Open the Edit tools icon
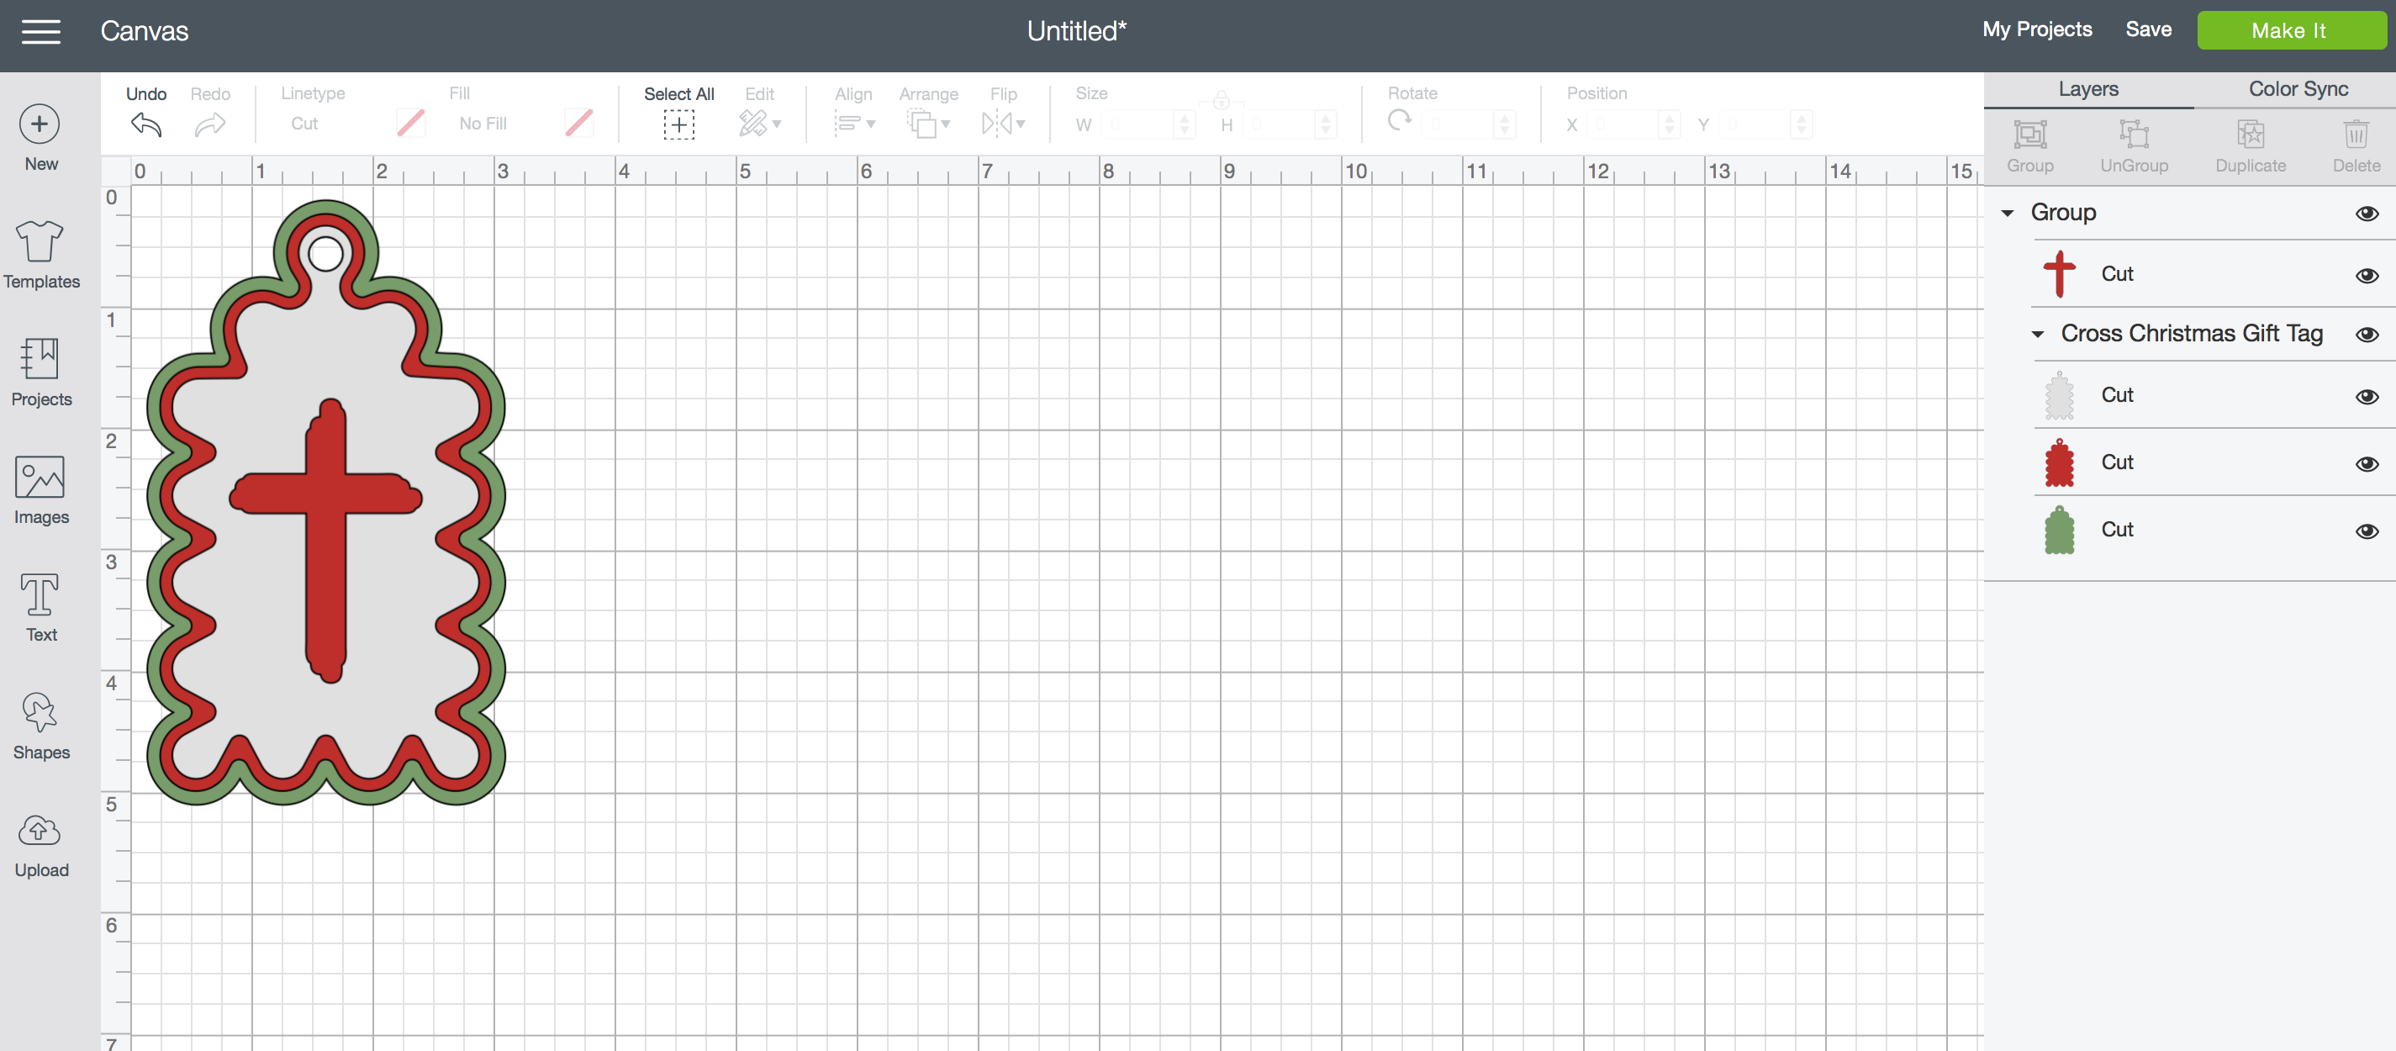Viewport: 2396px width, 1051px height. tap(752, 123)
